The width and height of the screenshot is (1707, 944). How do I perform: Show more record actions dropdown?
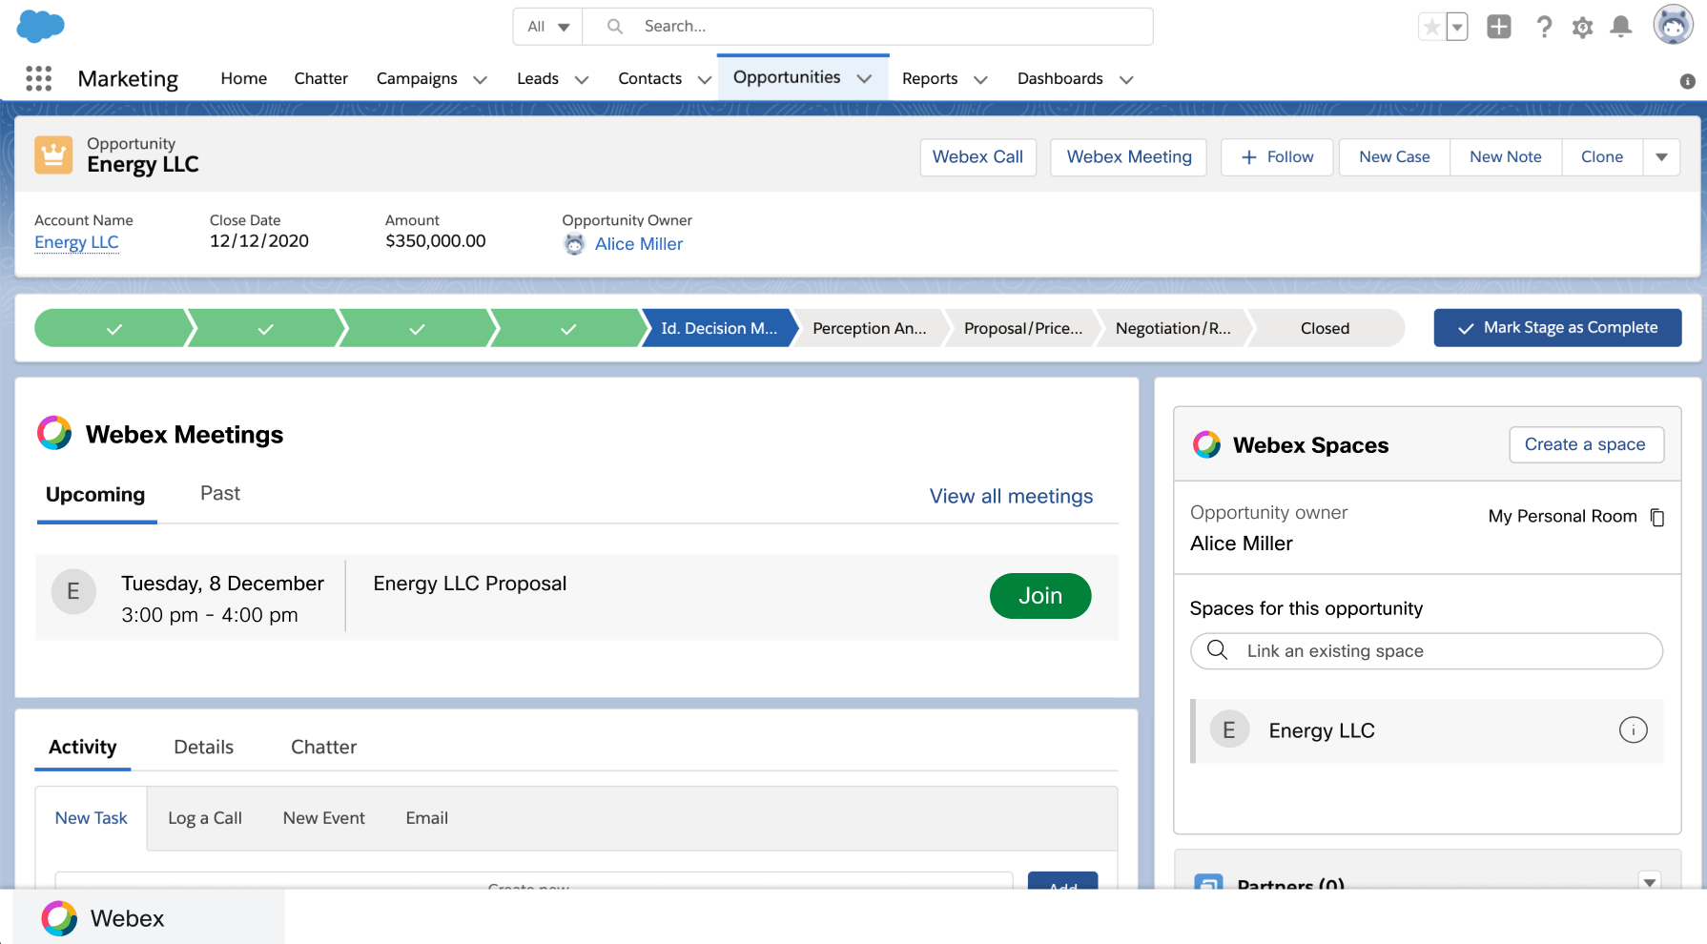1661,157
